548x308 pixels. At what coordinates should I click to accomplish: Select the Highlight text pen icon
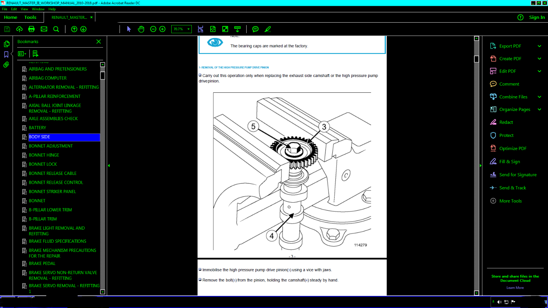(268, 29)
